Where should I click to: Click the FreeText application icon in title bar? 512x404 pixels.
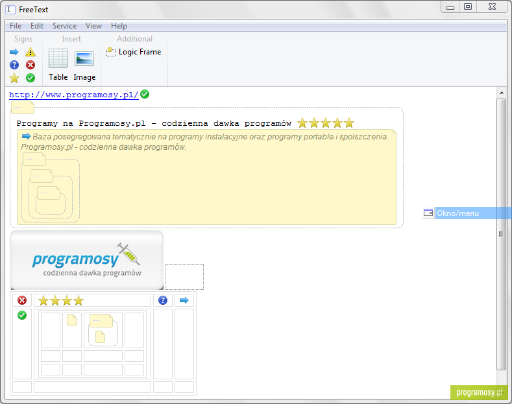[x=10, y=10]
